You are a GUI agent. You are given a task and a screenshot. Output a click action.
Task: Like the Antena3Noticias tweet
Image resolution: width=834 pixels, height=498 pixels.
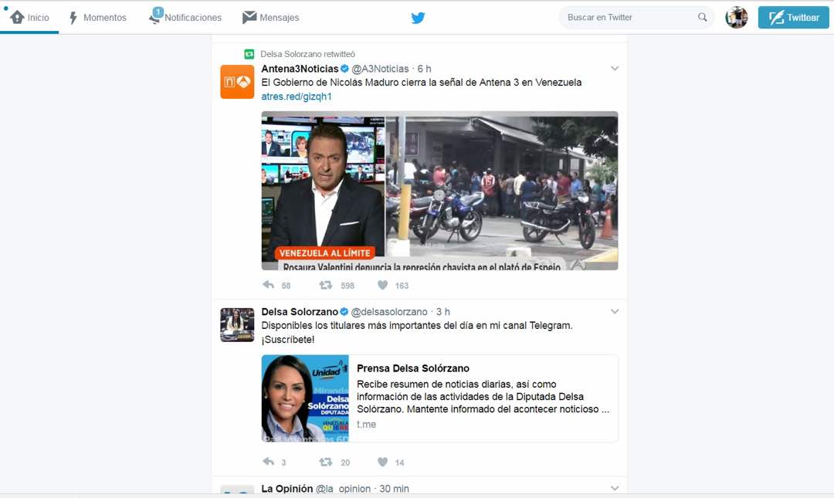click(382, 285)
